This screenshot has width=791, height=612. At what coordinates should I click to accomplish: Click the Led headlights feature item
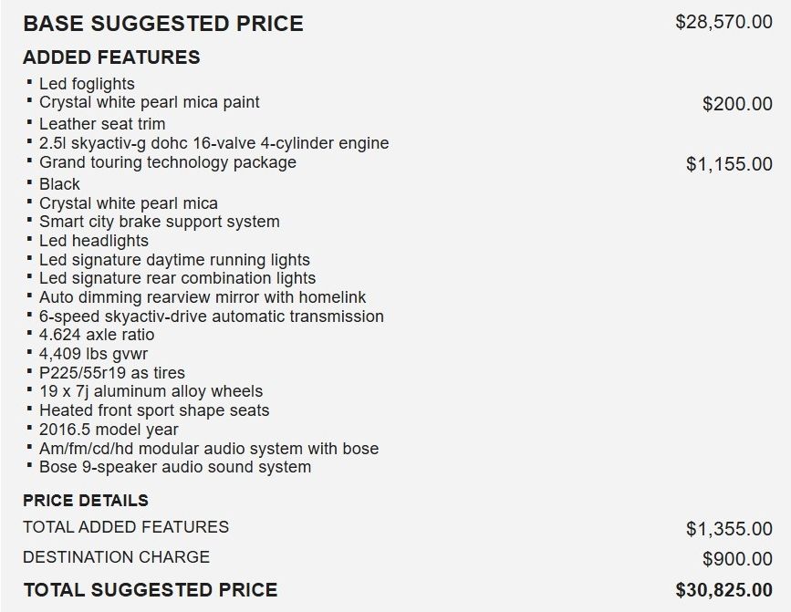[94, 241]
